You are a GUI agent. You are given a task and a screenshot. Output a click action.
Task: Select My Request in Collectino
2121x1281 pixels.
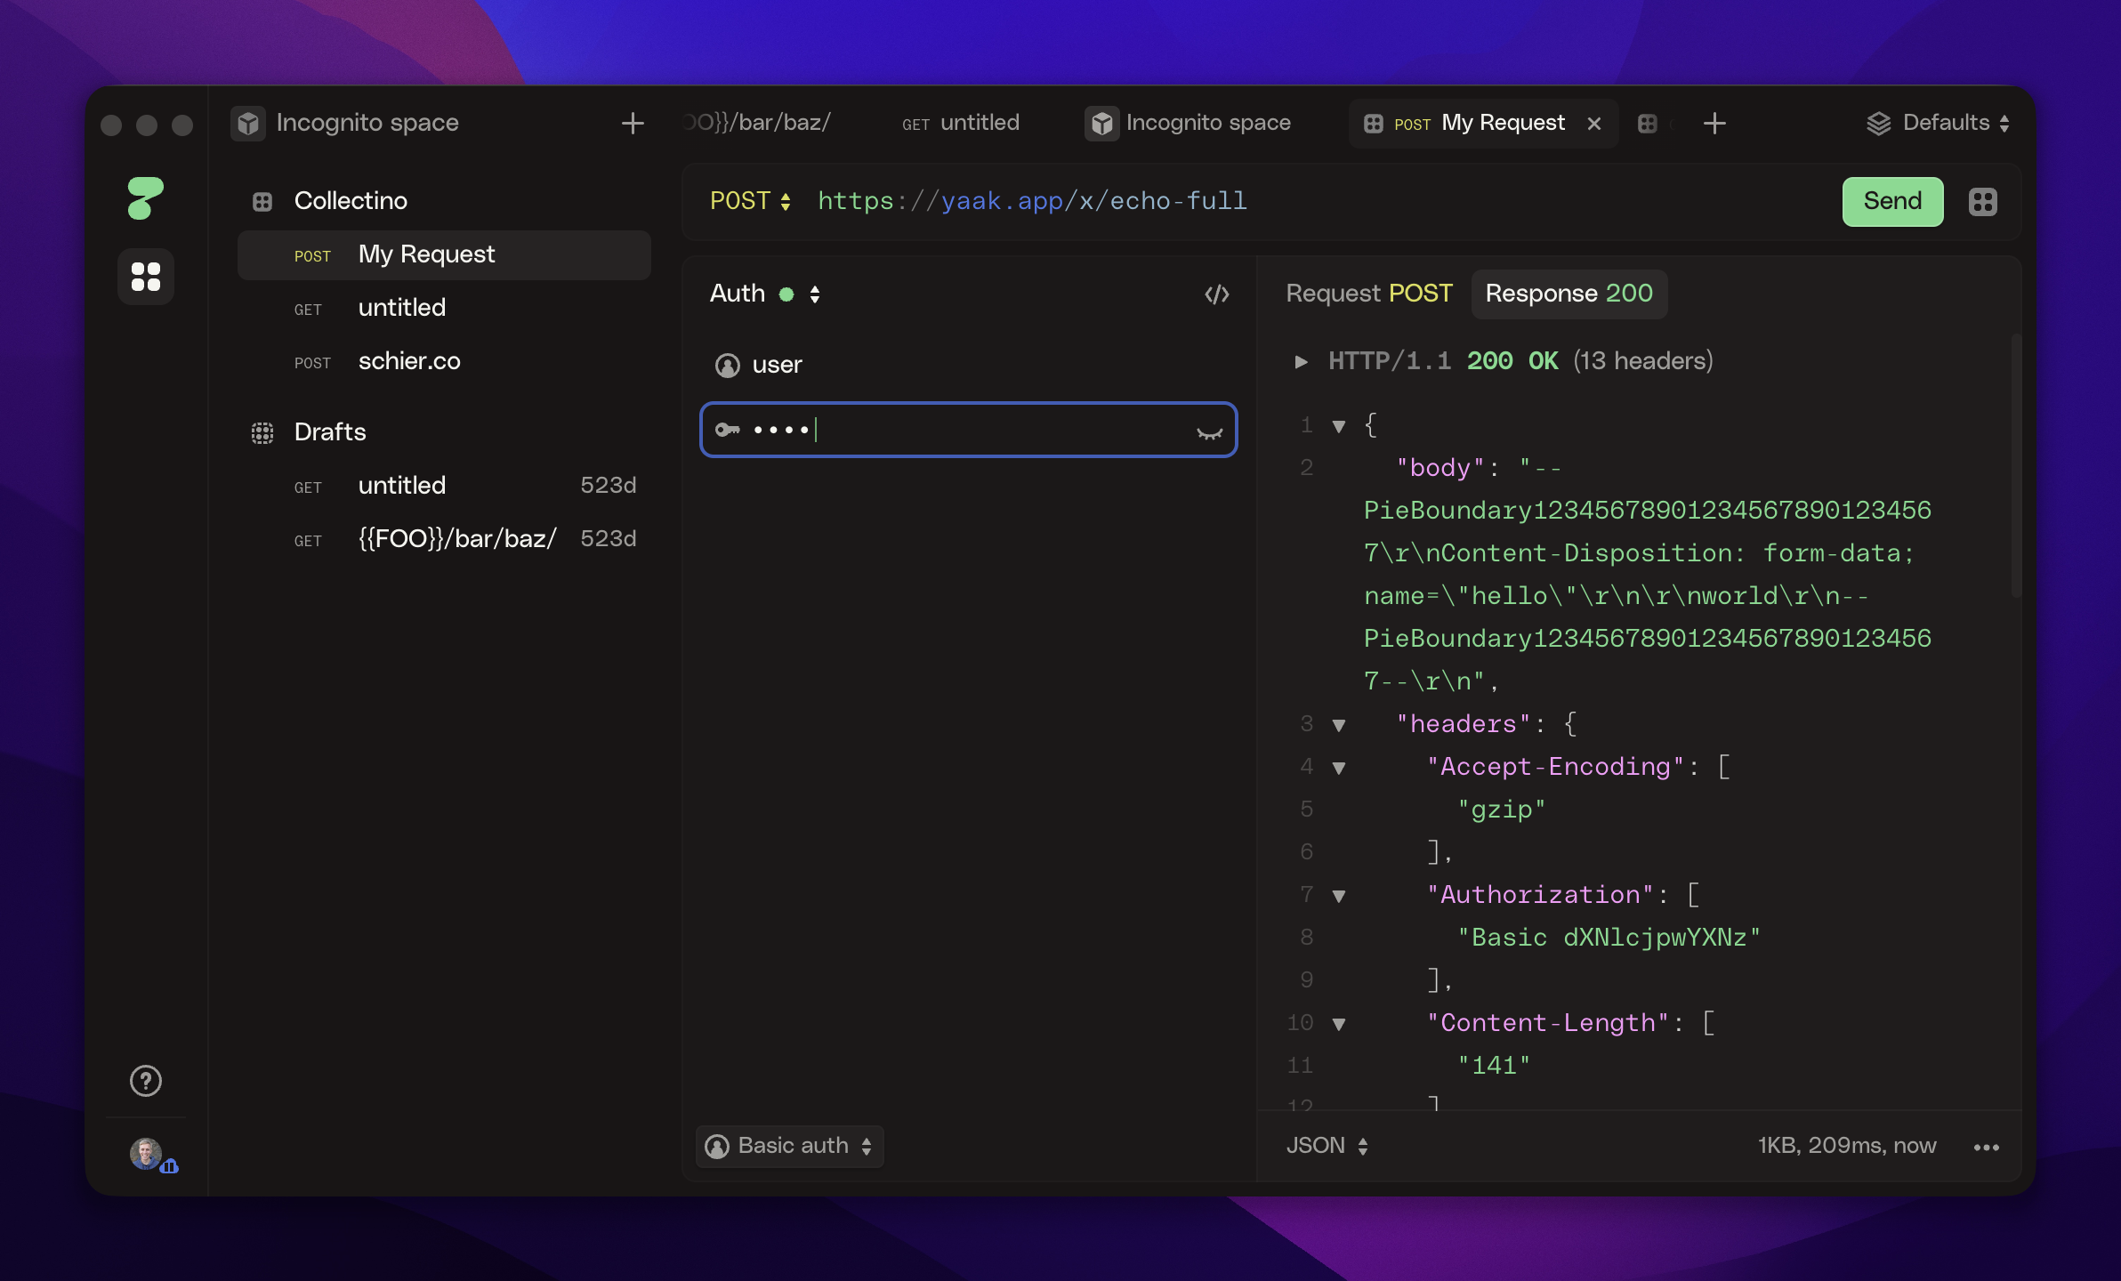coord(444,255)
